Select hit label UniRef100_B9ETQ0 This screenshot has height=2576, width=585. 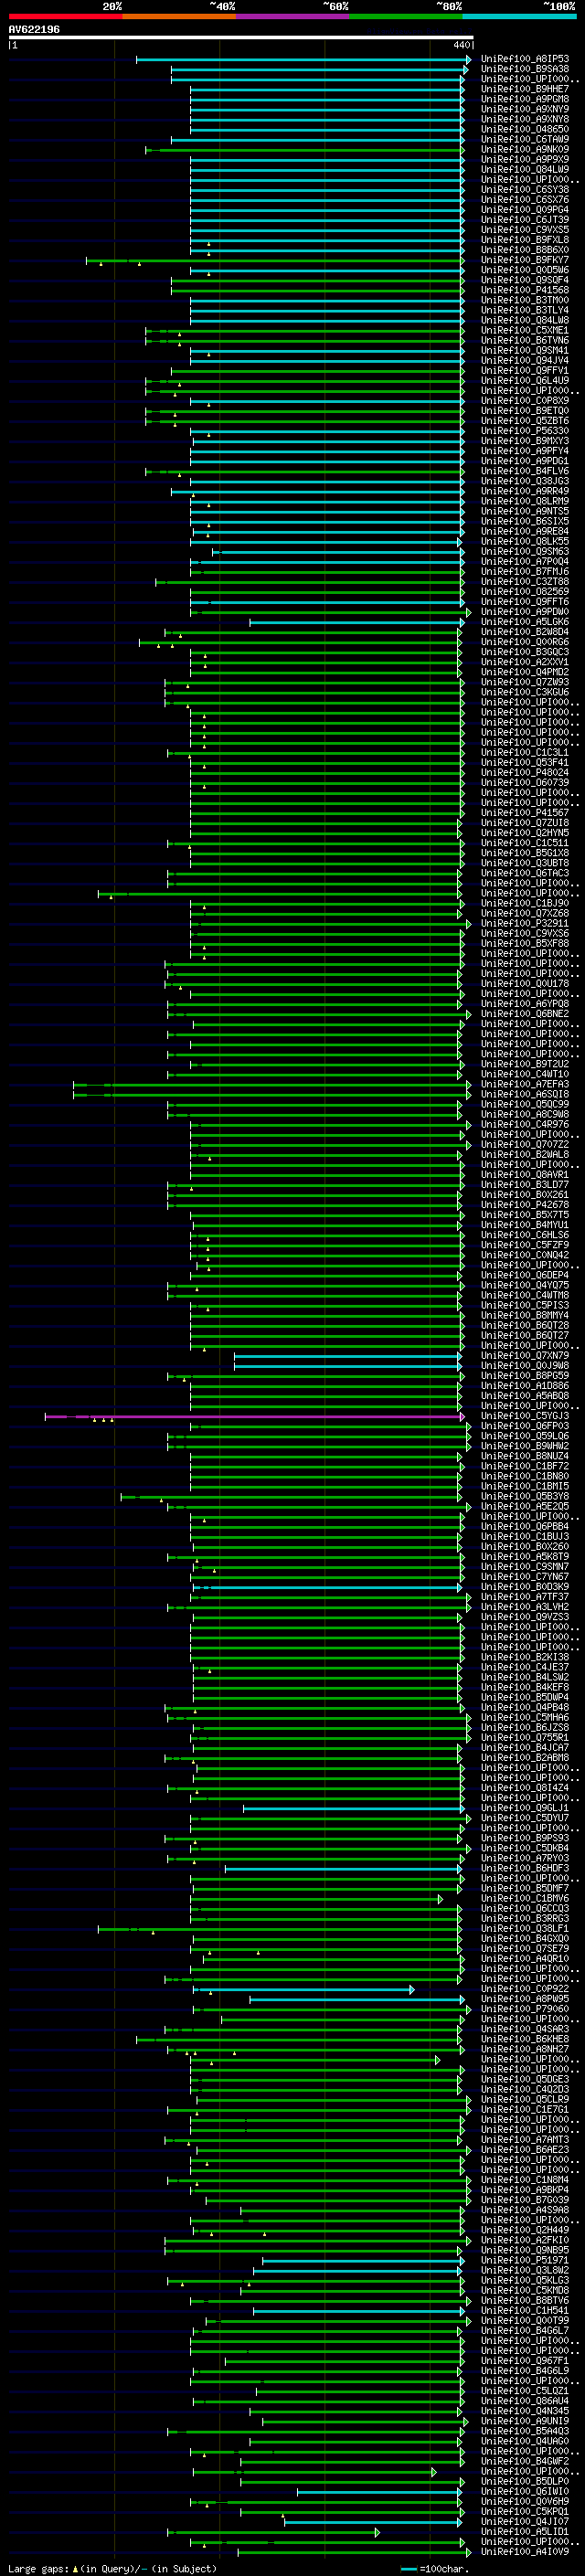tap(525, 411)
